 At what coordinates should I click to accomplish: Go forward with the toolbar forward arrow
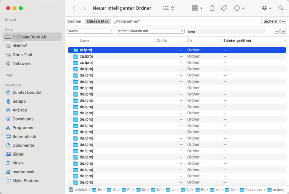(84, 8)
